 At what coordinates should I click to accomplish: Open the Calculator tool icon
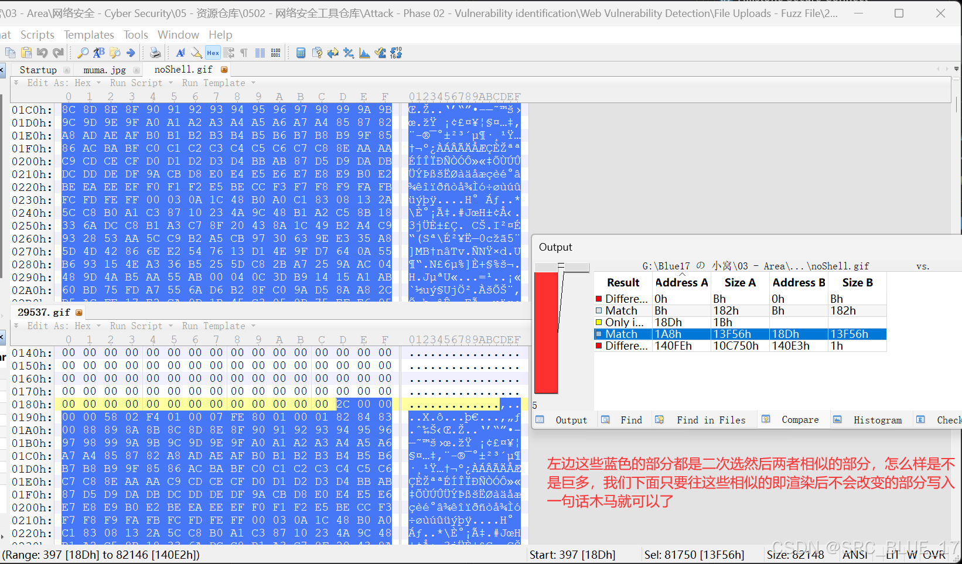pyautogui.click(x=301, y=53)
